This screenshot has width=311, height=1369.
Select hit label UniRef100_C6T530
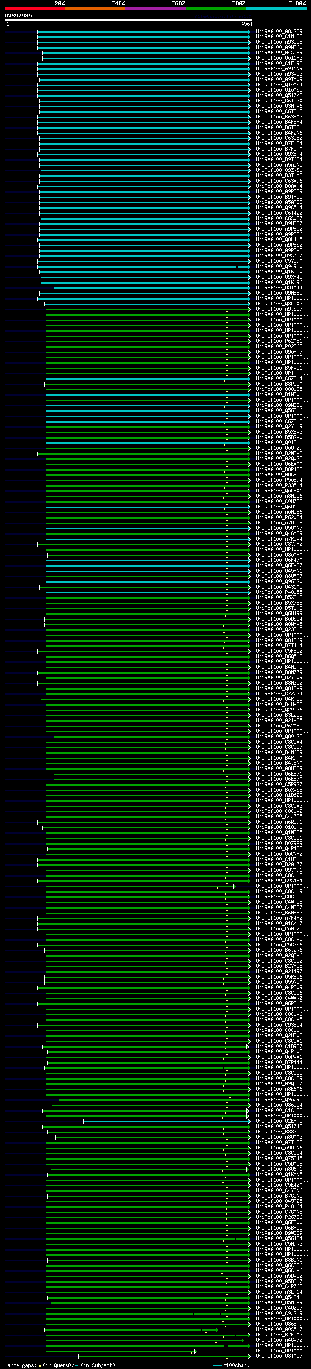[x=279, y=101]
